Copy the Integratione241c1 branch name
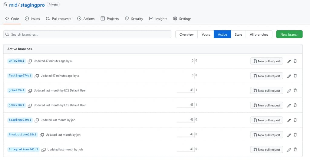Viewport: 310px width, 162px height. click(44, 150)
